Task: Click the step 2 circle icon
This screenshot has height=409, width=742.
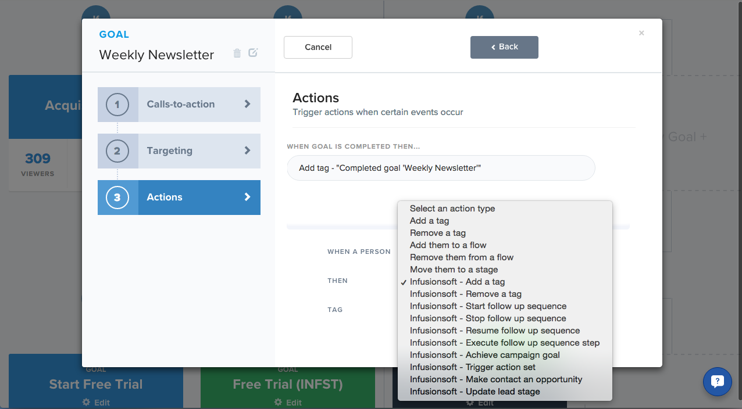Action: click(x=117, y=151)
